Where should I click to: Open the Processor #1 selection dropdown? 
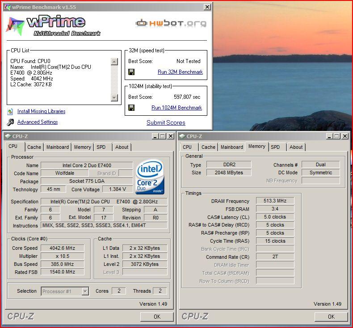click(85, 291)
